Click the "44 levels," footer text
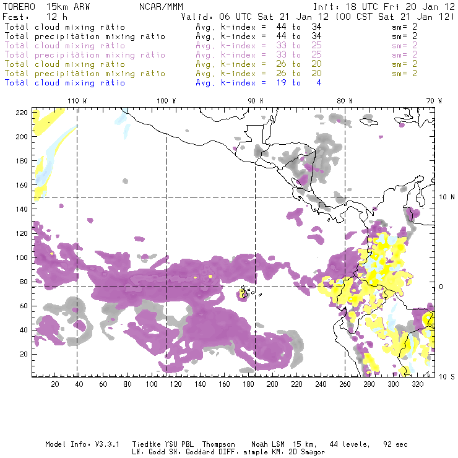Screen dimensions: 458x458 tap(350, 444)
